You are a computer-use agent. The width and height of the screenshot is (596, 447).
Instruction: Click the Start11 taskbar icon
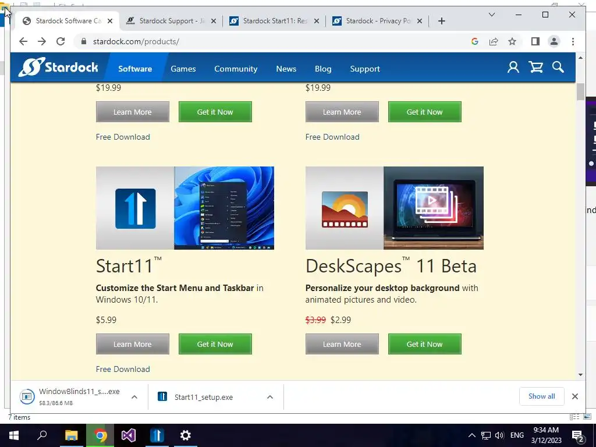[157, 435]
